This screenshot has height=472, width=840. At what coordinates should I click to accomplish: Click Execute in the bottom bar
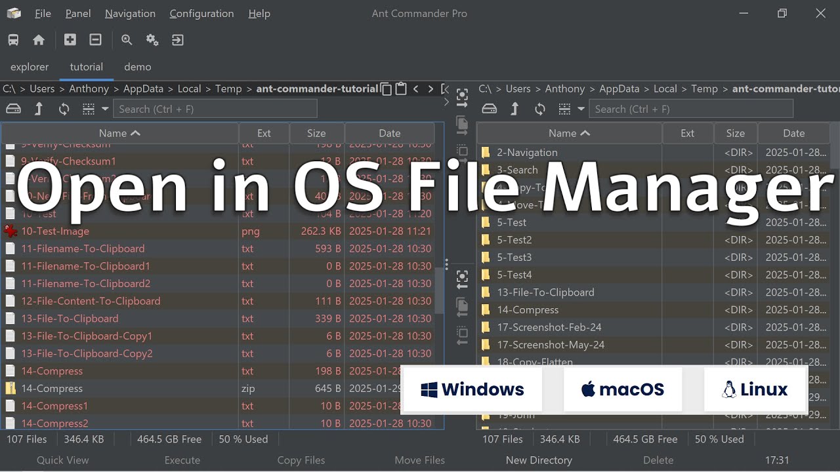coord(182,460)
